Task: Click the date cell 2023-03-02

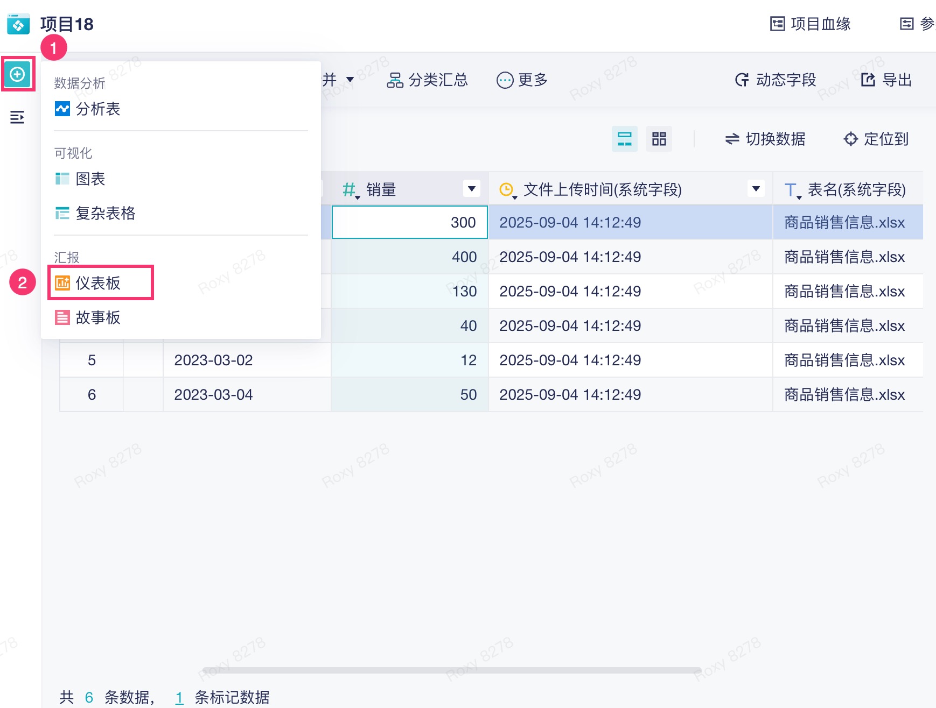Action: (247, 360)
